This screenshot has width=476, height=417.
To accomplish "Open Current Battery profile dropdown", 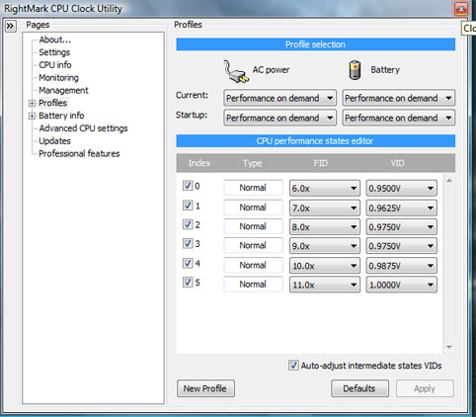I will tap(399, 98).
